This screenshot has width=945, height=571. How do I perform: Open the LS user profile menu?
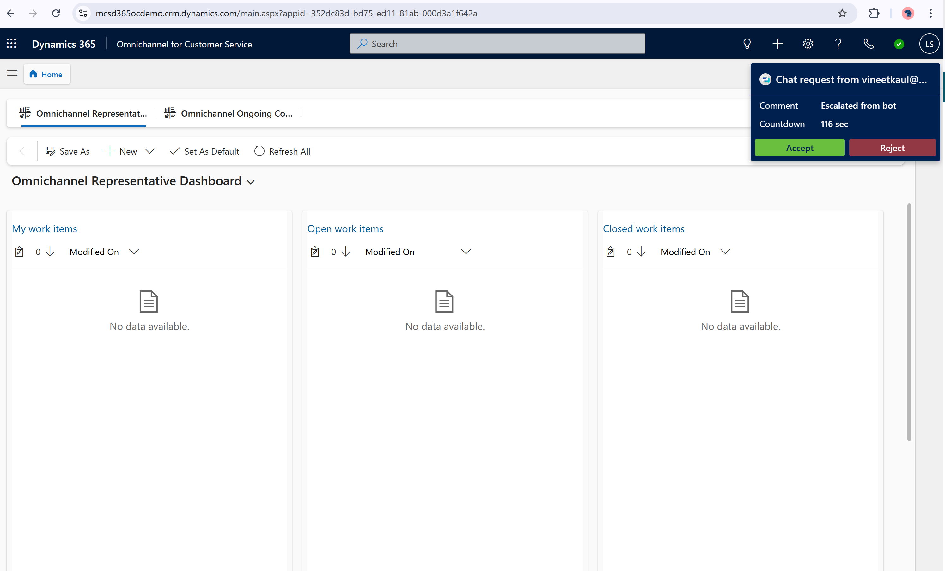tap(929, 43)
